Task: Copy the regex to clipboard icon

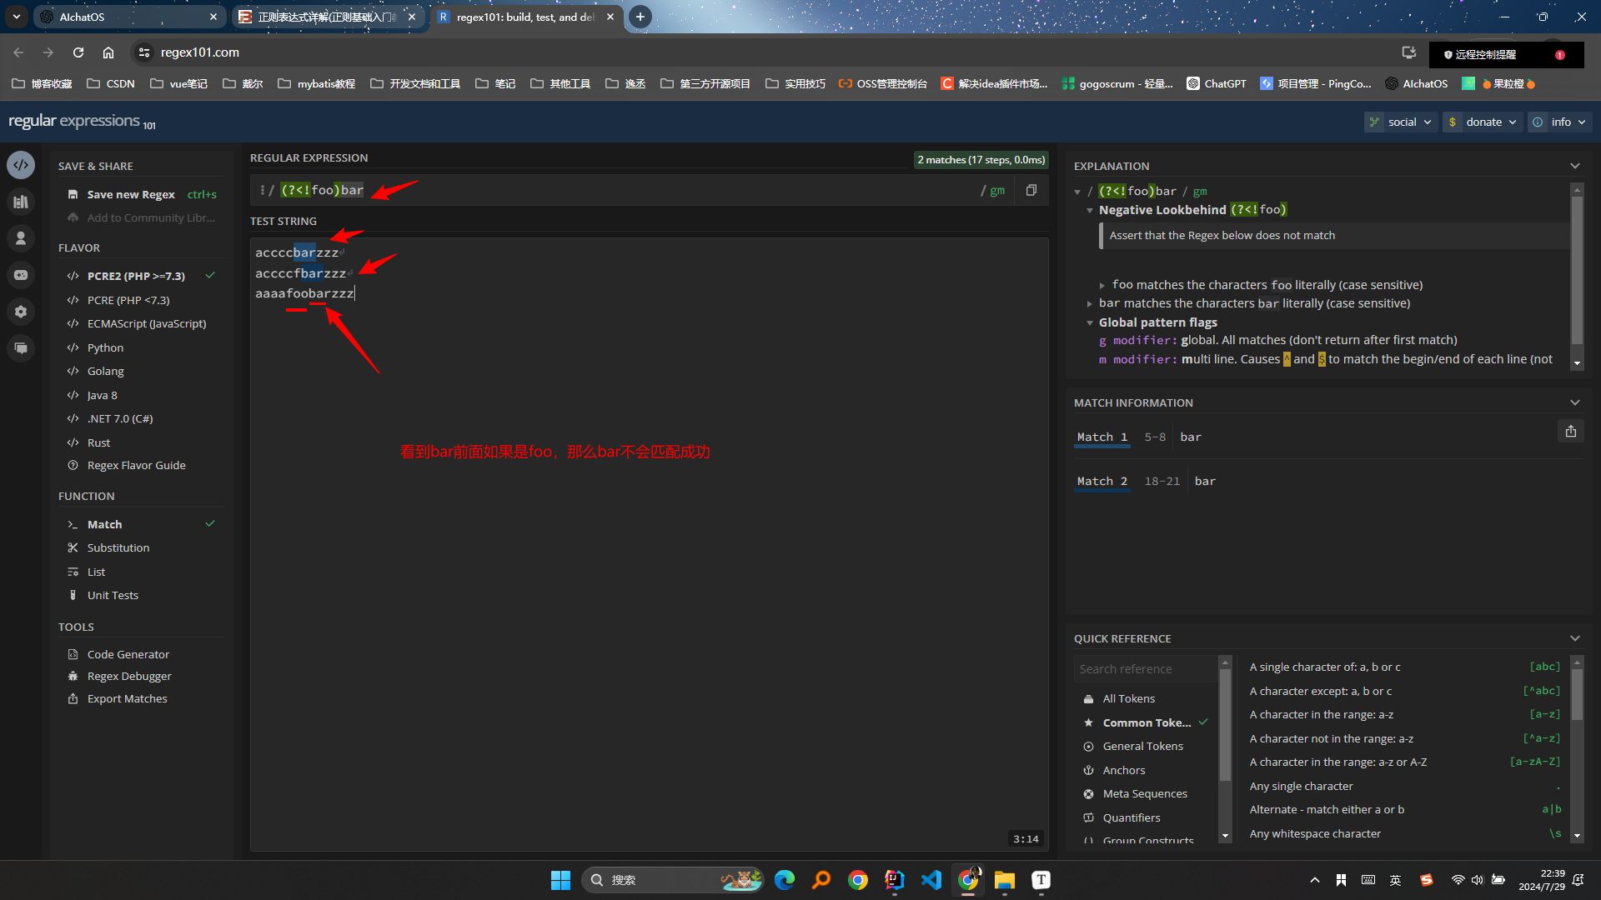Action: 1031,190
